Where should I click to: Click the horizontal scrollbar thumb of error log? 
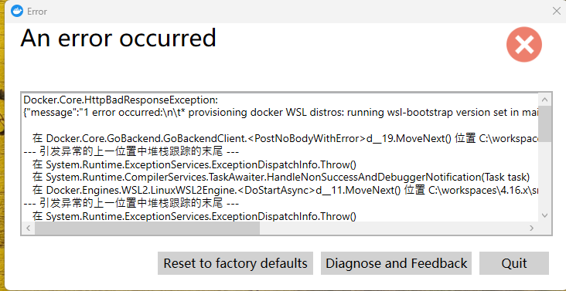pos(147,228)
